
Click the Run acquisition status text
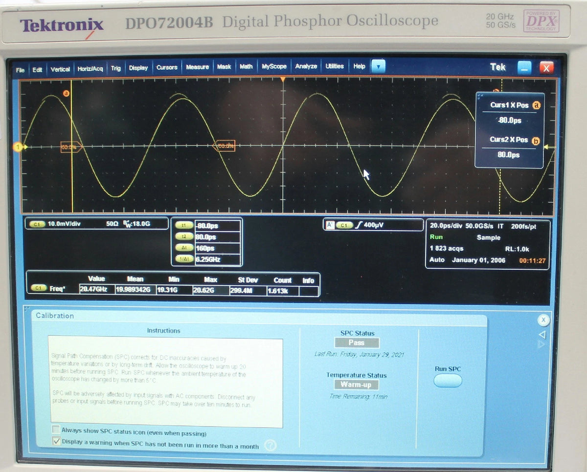(436, 237)
